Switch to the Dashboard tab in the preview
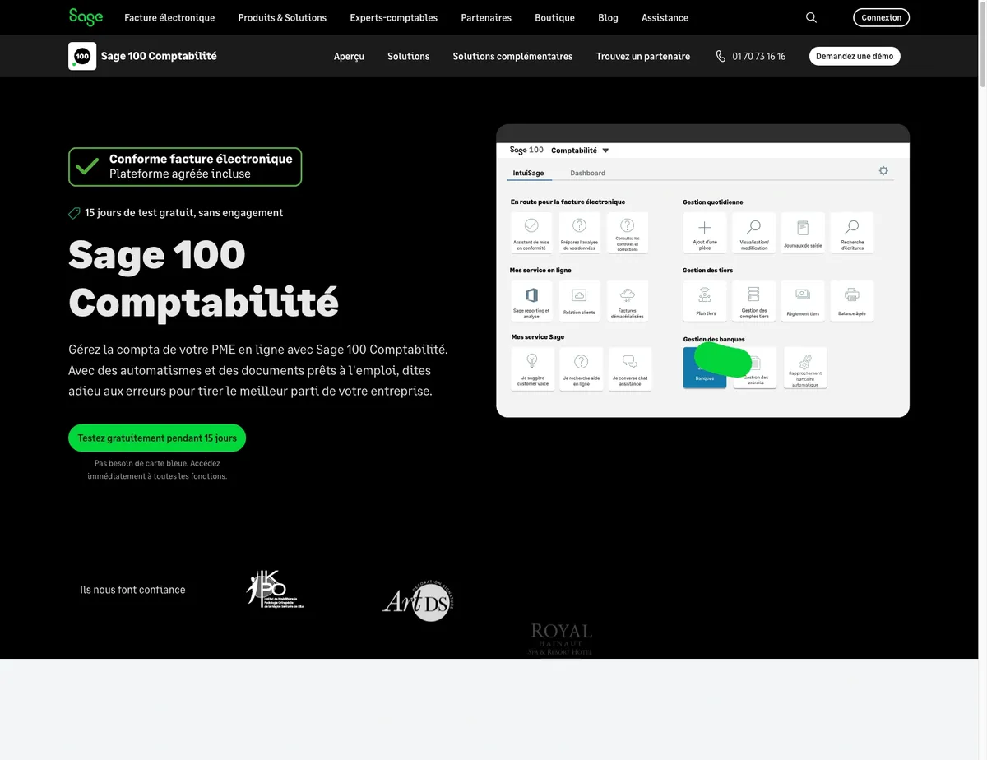Image resolution: width=987 pixels, height=760 pixels. click(587, 173)
